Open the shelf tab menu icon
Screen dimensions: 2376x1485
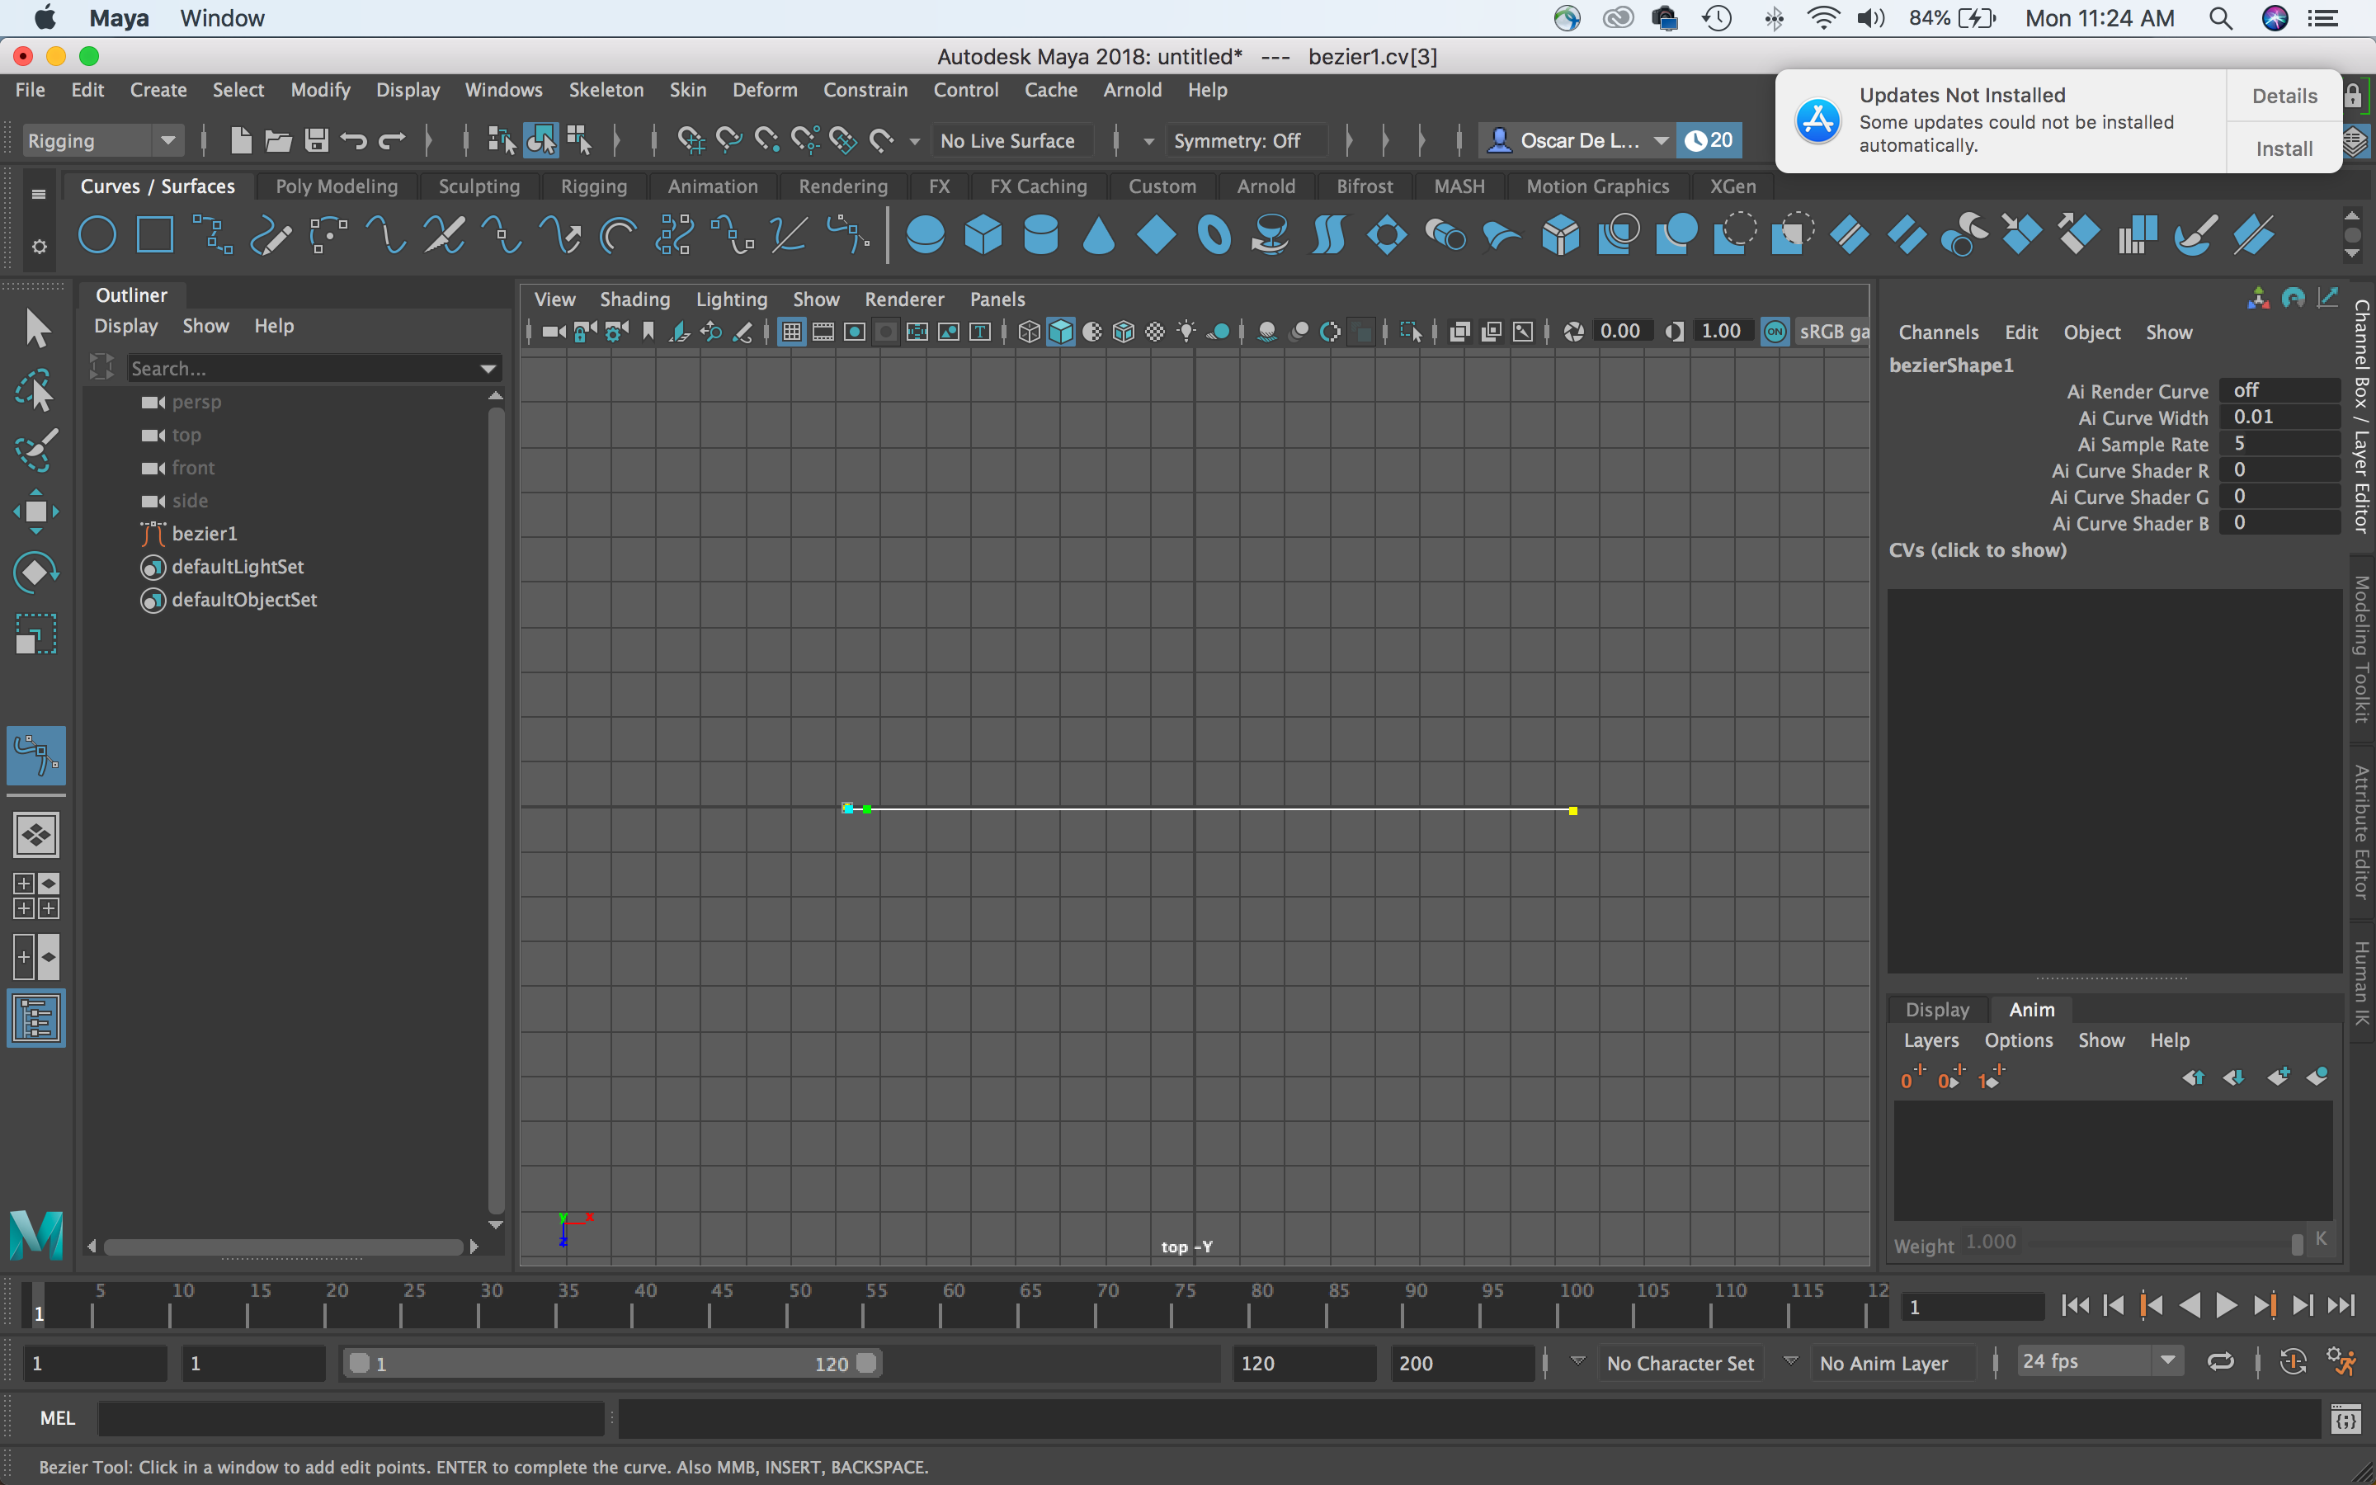click(38, 194)
